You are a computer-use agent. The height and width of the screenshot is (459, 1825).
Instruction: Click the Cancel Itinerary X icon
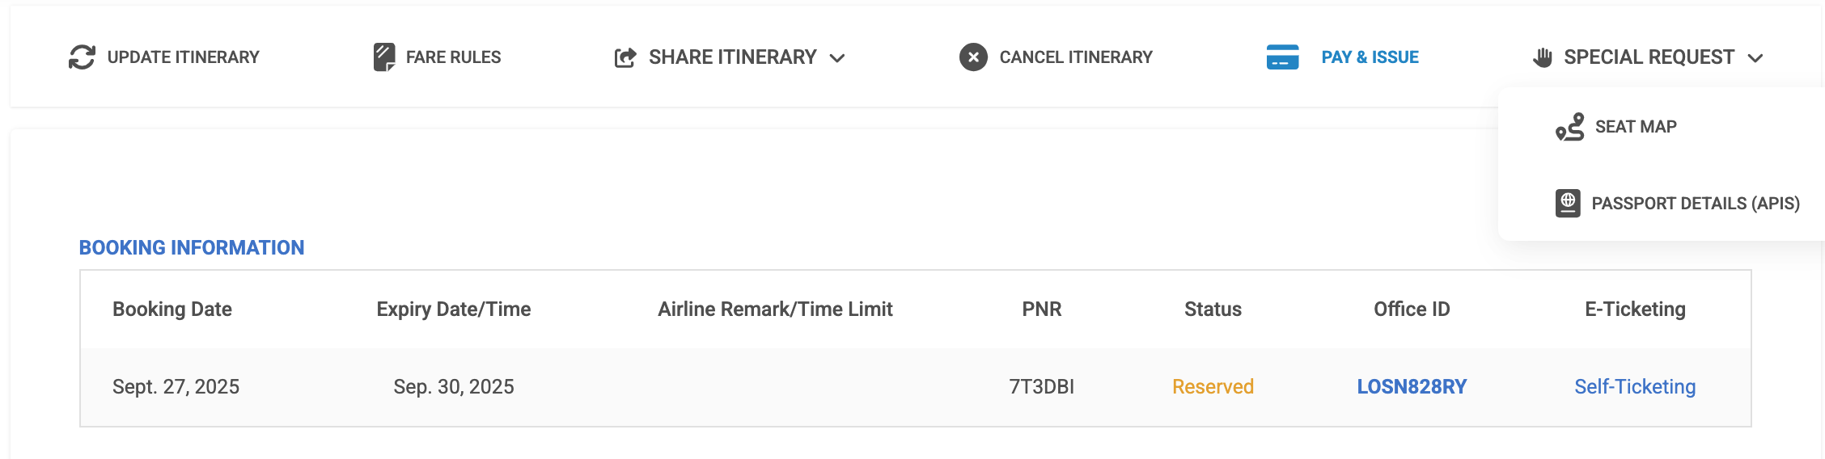(973, 57)
